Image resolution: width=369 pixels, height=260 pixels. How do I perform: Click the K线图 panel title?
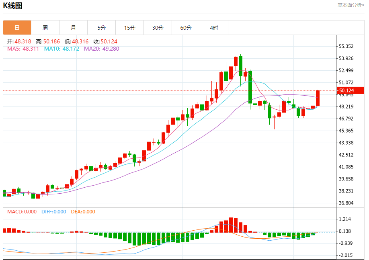[x=13, y=6]
